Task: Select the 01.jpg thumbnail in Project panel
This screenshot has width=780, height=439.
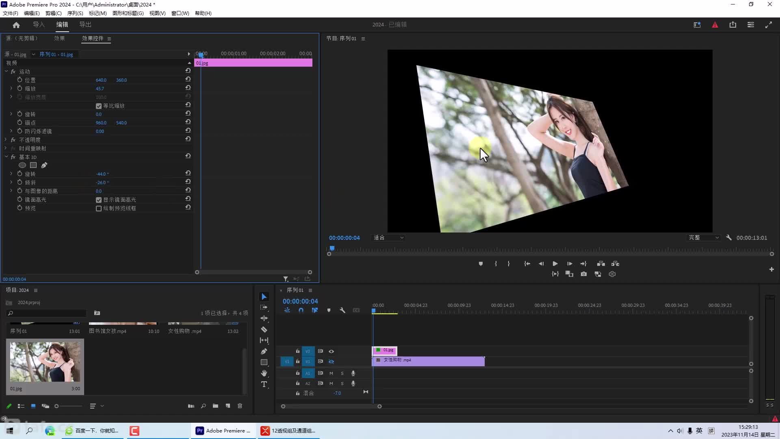Action: 45,362
